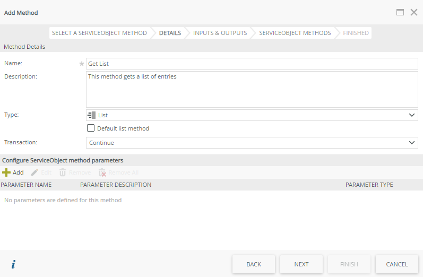Click the Remove All icon

pos(102,172)
